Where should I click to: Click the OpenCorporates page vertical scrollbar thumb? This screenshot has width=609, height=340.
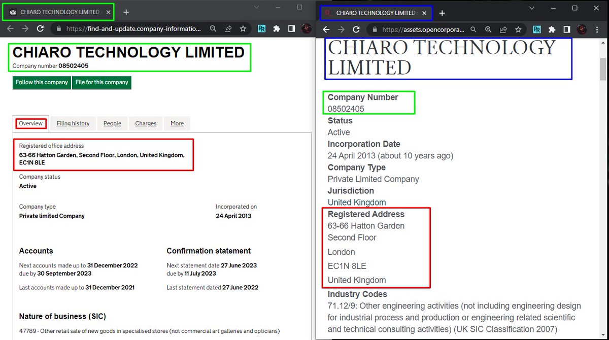coord(603,69)
